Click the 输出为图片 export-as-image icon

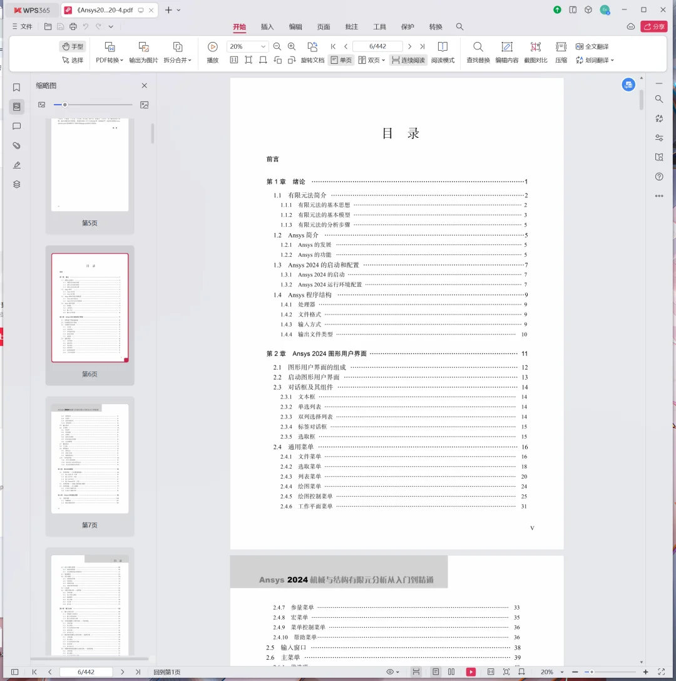click(143, 47)
